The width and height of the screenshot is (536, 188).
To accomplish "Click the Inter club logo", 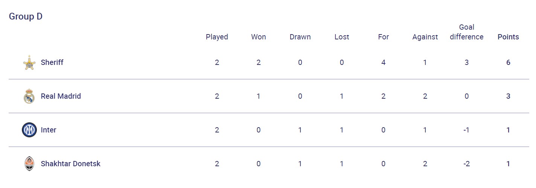I will (x=29, y=130).
